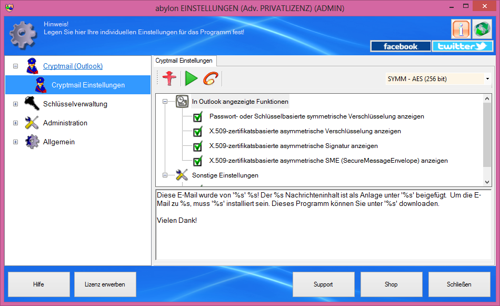Collapse the Cryptmail (Outlook) tree node
Viewport: 500px width, 306px height.
click(15, 66)
